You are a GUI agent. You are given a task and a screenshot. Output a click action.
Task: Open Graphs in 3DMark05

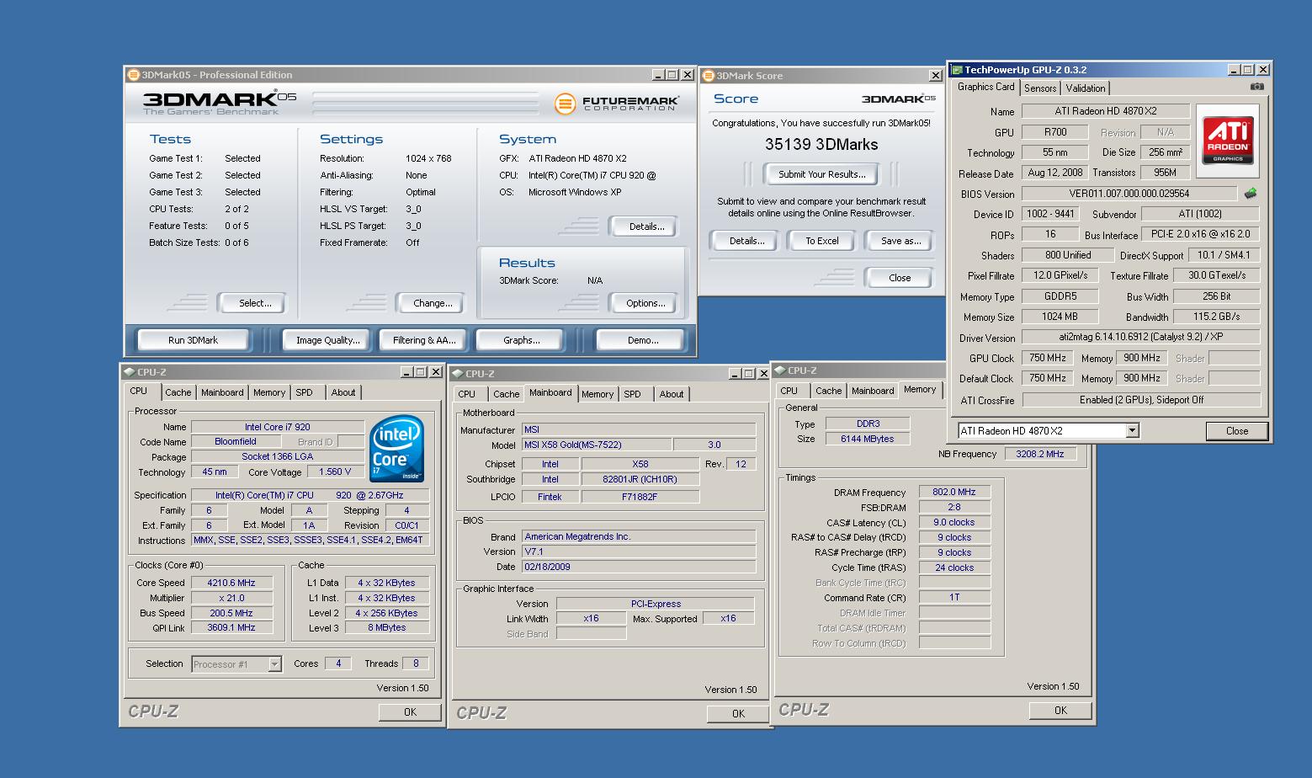click(x=521, y=340)
